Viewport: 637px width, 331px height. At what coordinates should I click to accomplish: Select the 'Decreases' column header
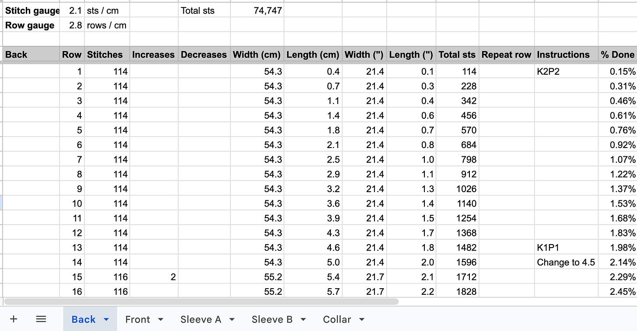(204, 55)
